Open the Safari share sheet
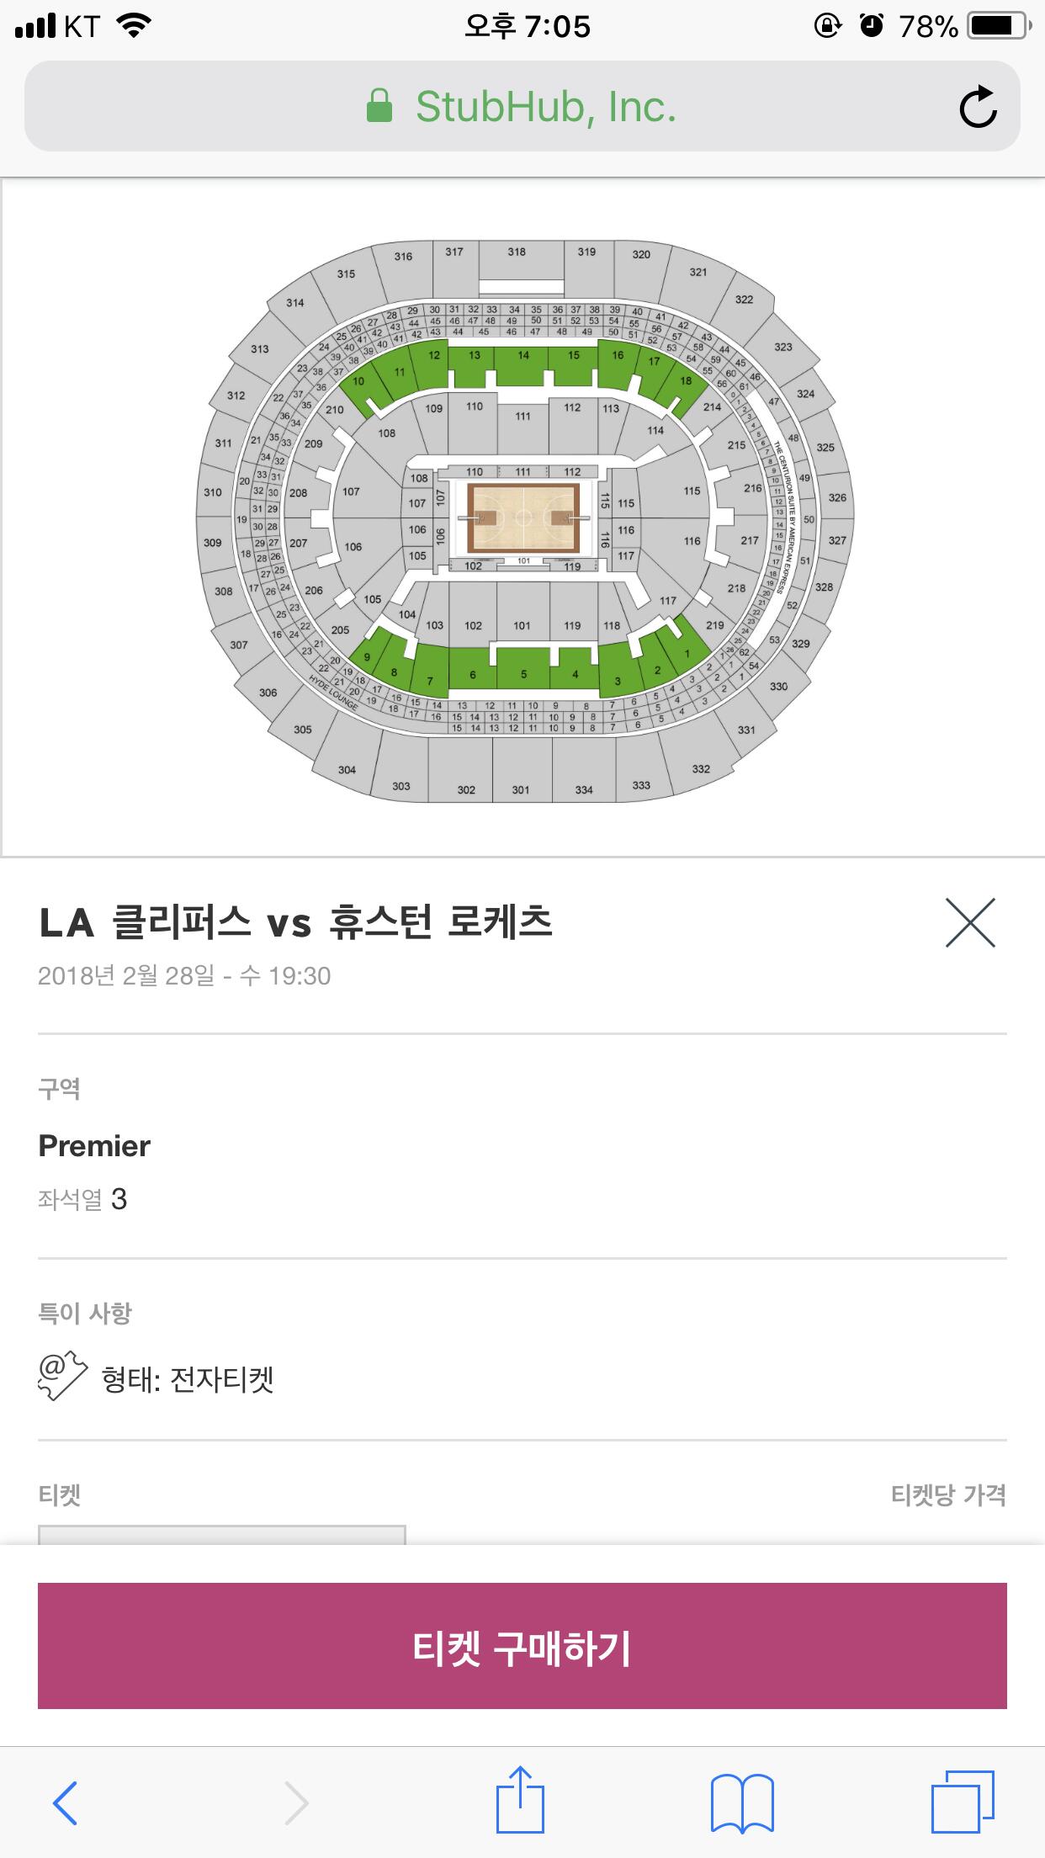Viewport: 1045px width, 1858px height. [520, 1800]
